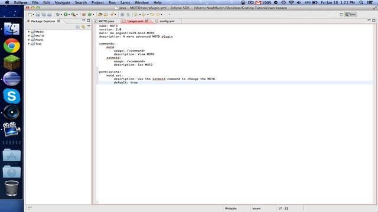
Task: Click the 'Insert' status bar entry
Action: (256, 208)
